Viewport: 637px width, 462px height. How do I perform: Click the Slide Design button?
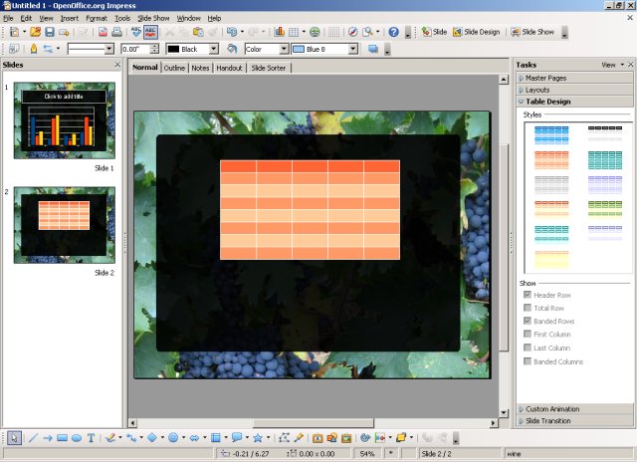(476, 32)
